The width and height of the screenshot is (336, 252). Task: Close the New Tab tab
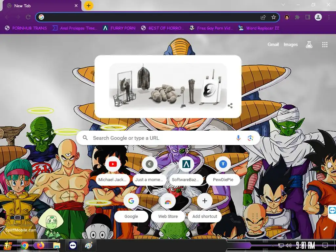[76, 6]
